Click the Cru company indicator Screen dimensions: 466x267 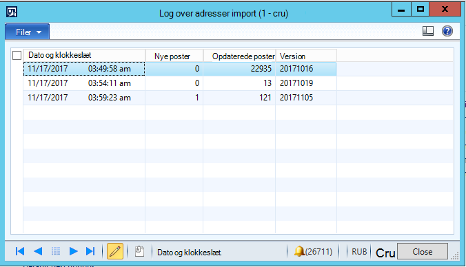pos(385,253)
